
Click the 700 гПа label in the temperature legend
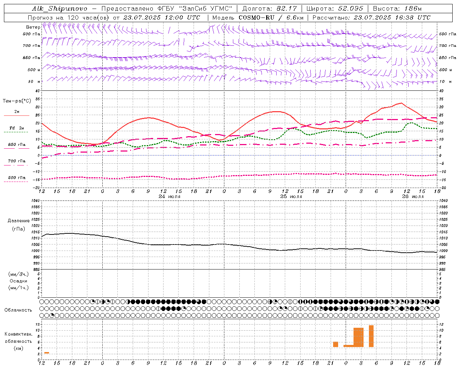tap(17, 161)
